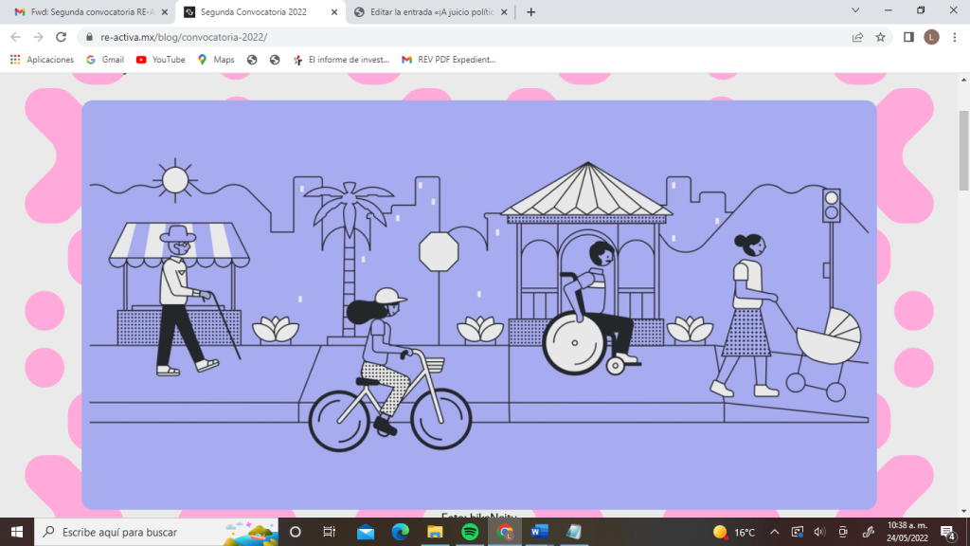Reload the current page
Viewport: 970px width, 546px height.
click(61, 37)
